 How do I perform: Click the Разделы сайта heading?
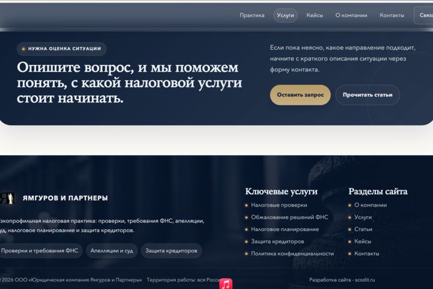[378, 191]
